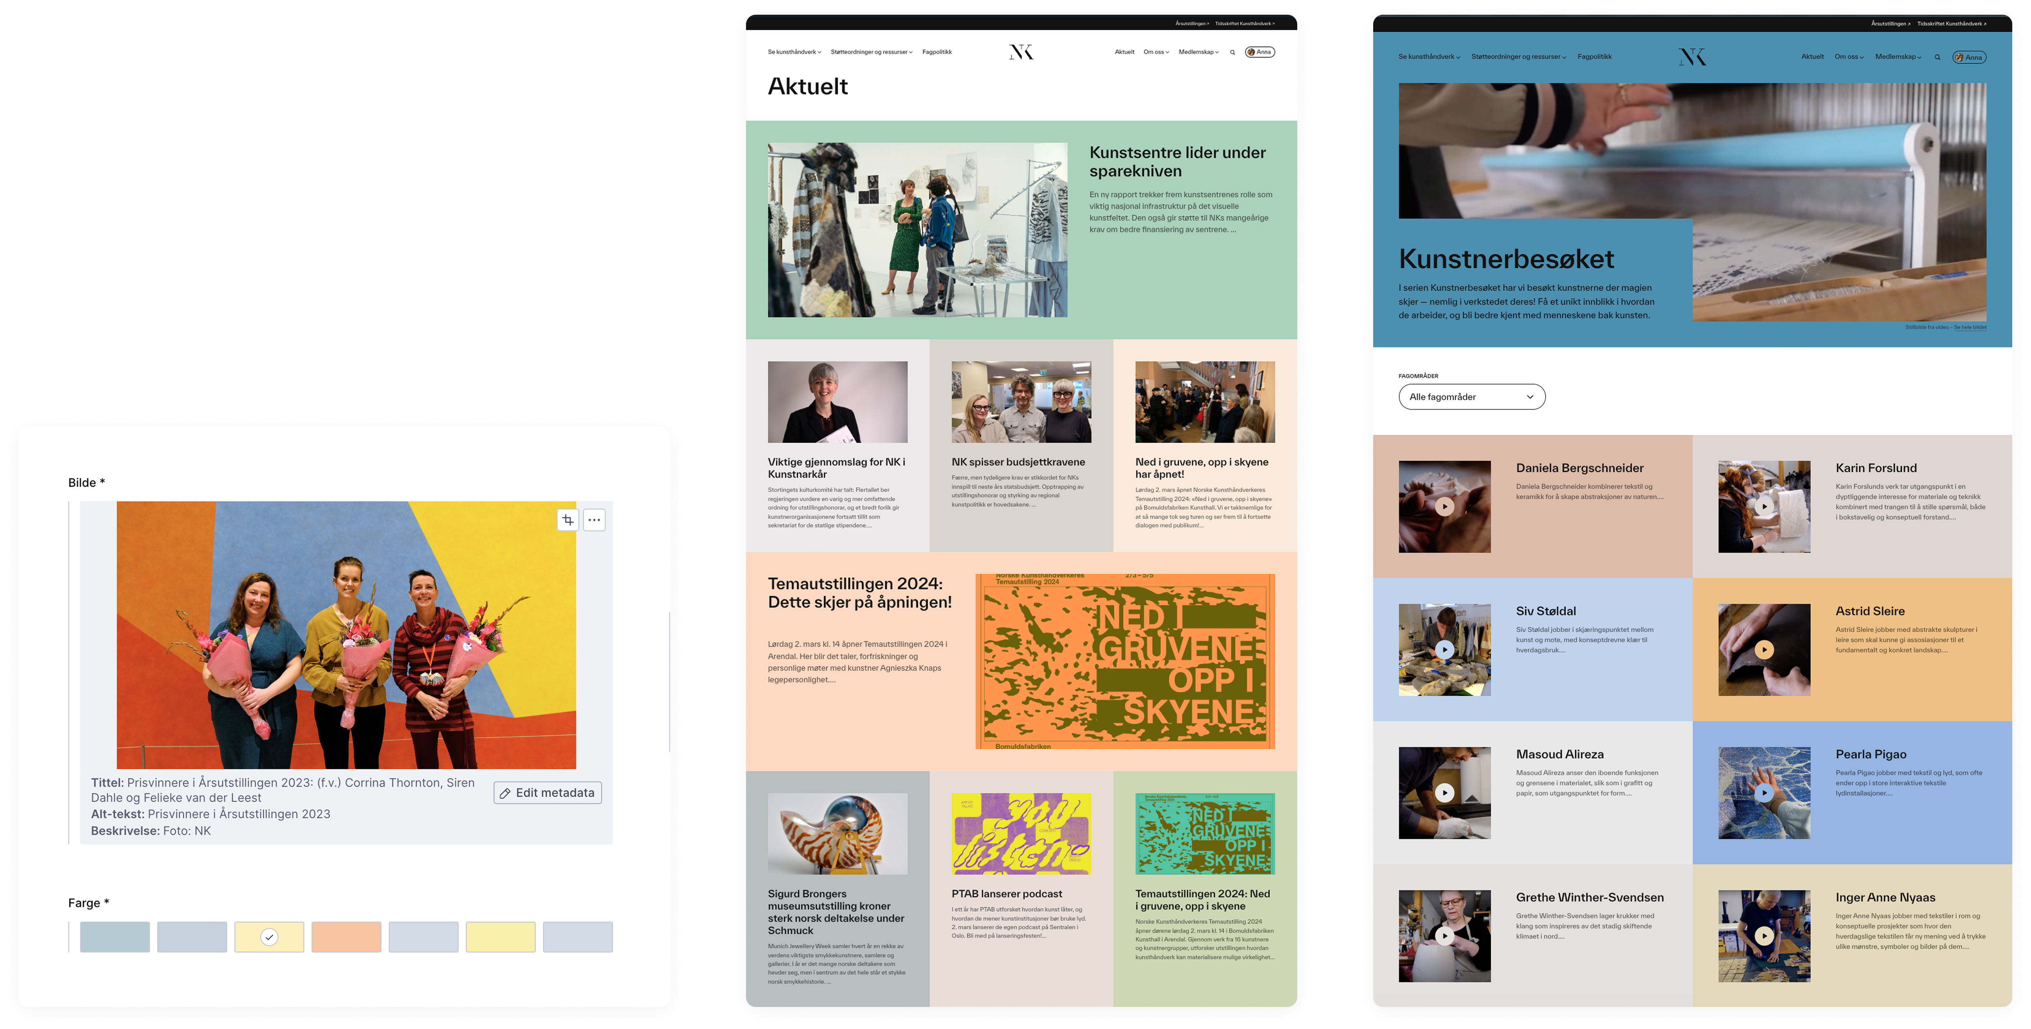Click the Anna user profile button on Aktuelt

click(1259, 52)
